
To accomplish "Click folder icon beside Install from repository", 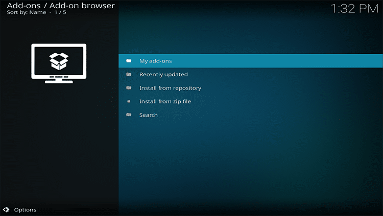I will pyautogui.click(x=129, y=88).
